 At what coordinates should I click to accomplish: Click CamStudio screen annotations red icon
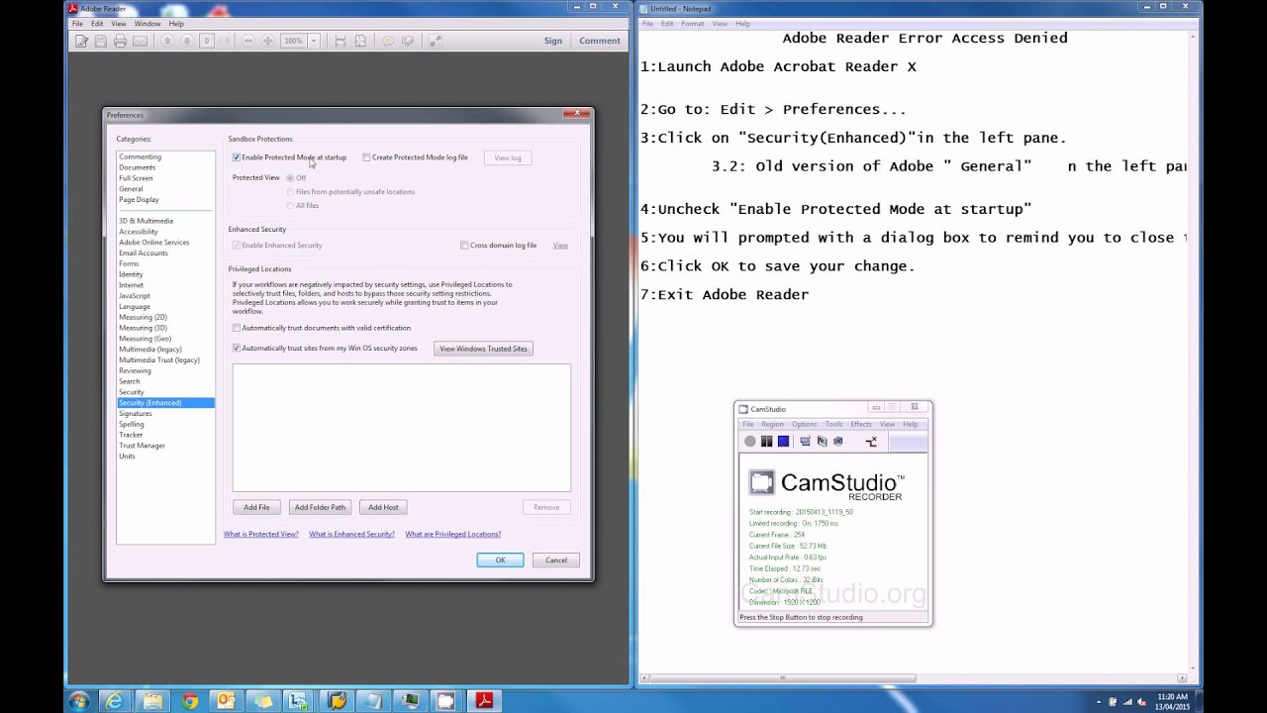click(871, 442)
